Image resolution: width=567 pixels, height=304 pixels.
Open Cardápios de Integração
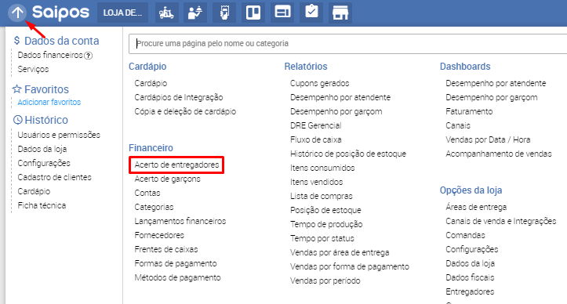[179, 97]
